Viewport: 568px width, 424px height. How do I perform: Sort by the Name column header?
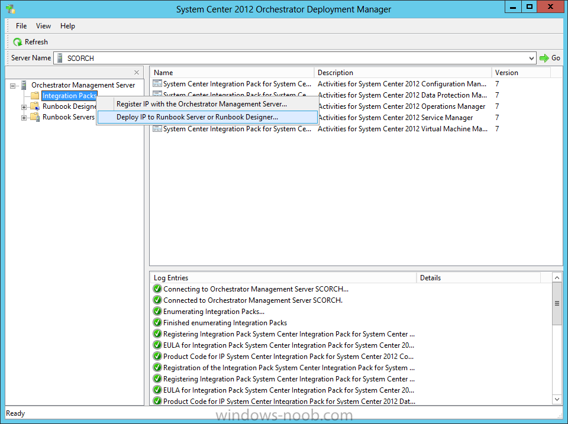point(232,72)
